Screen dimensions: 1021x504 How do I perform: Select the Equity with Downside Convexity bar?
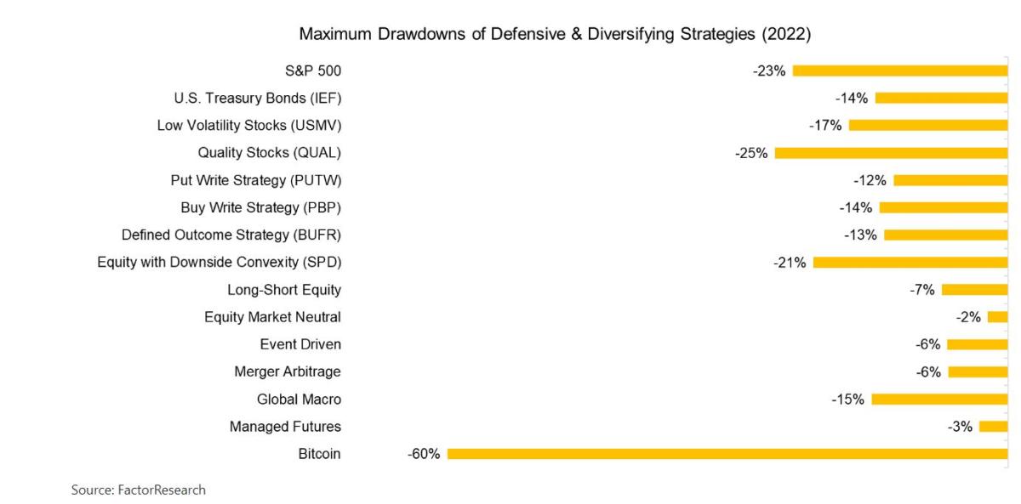coord(910,262)
